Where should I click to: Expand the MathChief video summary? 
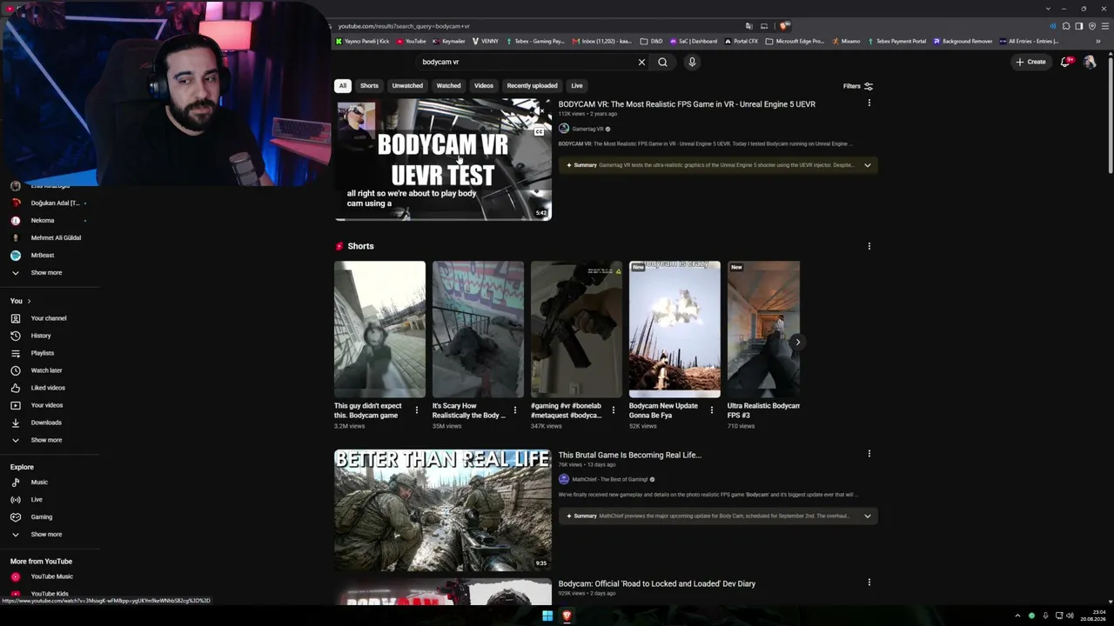[x=867, y=516]
